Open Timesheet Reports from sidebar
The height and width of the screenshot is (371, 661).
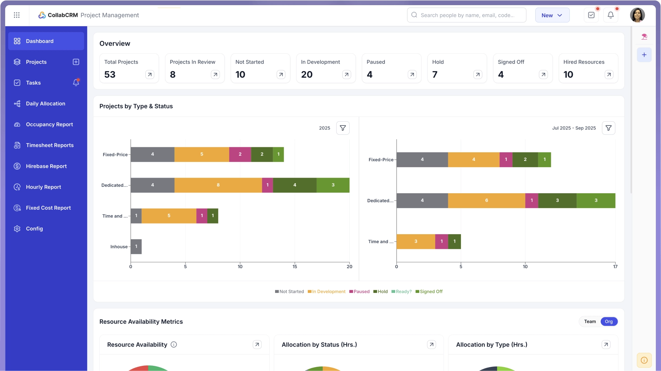(x=50, y=145)
